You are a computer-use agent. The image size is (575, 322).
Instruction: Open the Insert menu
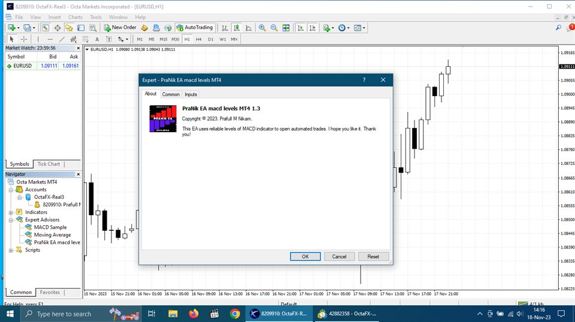click(x=55, y=17)
